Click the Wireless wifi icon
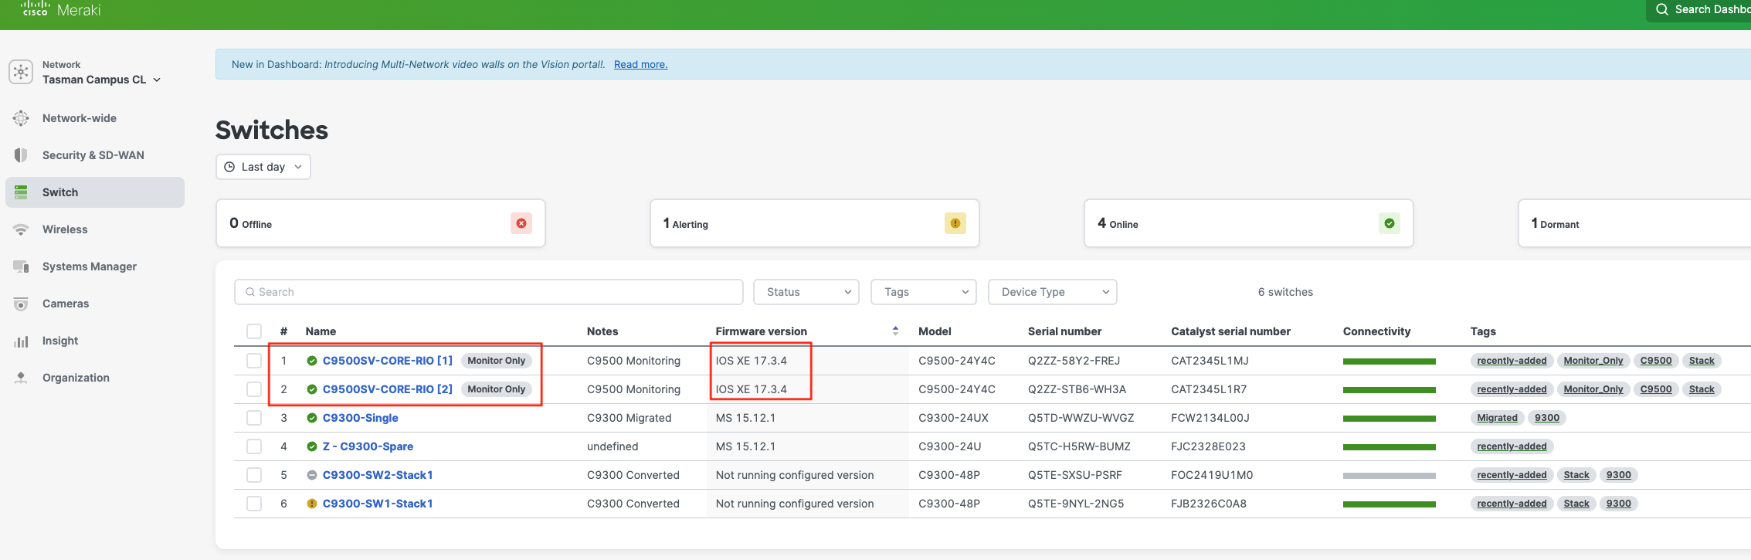Image resolution: width=1751 pixels, height=560 pixels. [21, 229]
